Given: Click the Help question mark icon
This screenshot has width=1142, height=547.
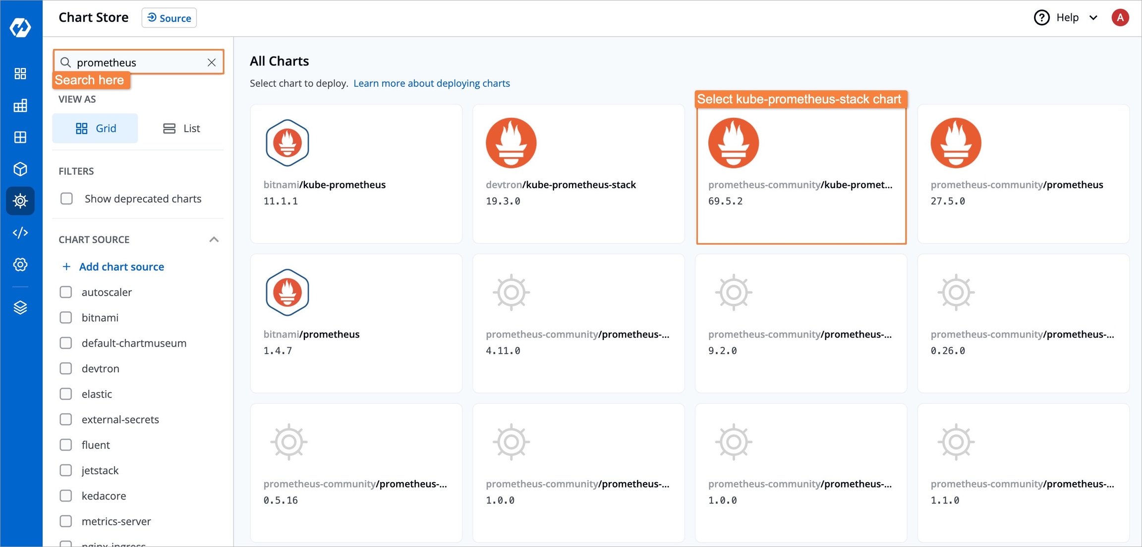Looking at the screenshot, I should click(1041, 18).
